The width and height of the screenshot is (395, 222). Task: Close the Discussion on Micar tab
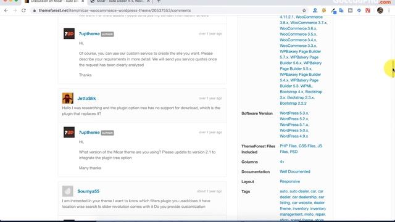pyautogui.click(x=83, y=1)
